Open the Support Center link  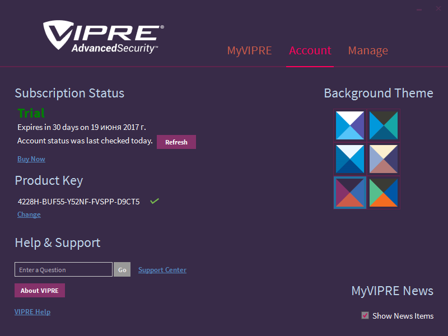(162, 270)
